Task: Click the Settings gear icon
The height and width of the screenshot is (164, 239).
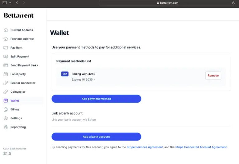Action: point(6,118)
